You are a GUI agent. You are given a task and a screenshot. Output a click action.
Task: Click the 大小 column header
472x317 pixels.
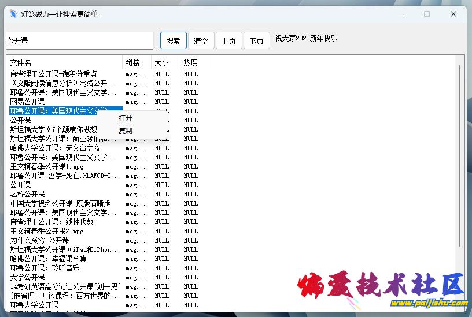pos(165,62)
